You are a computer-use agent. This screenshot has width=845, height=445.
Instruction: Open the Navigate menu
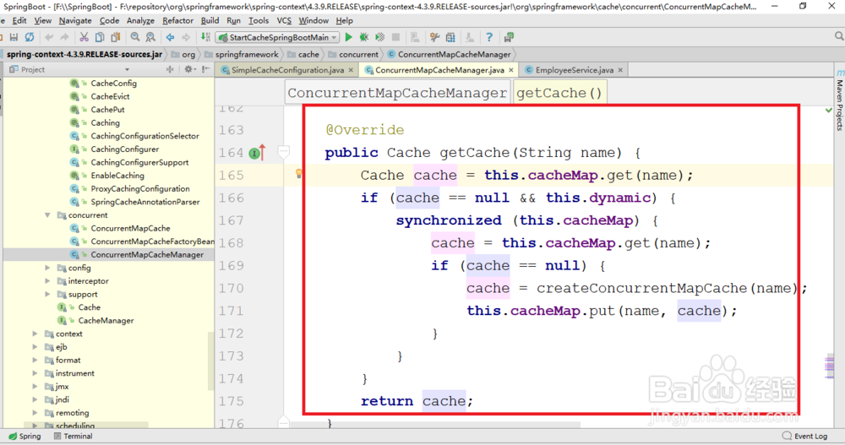[x=75, y=20]
